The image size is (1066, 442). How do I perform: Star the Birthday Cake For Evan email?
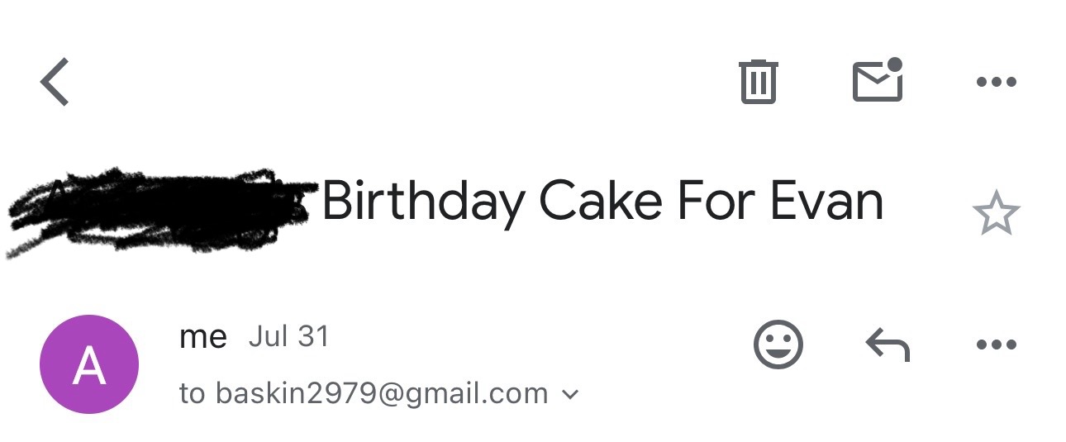(x=996, y=213)
